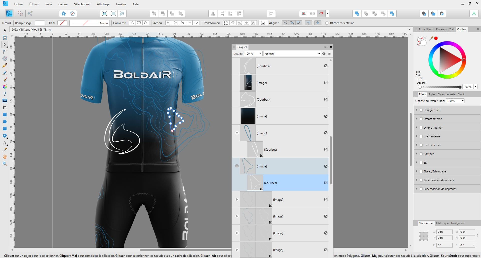Toggle visibility of selected (Courbes) layer
Viewport: 481px width, 258px height.
pos(326,183)
